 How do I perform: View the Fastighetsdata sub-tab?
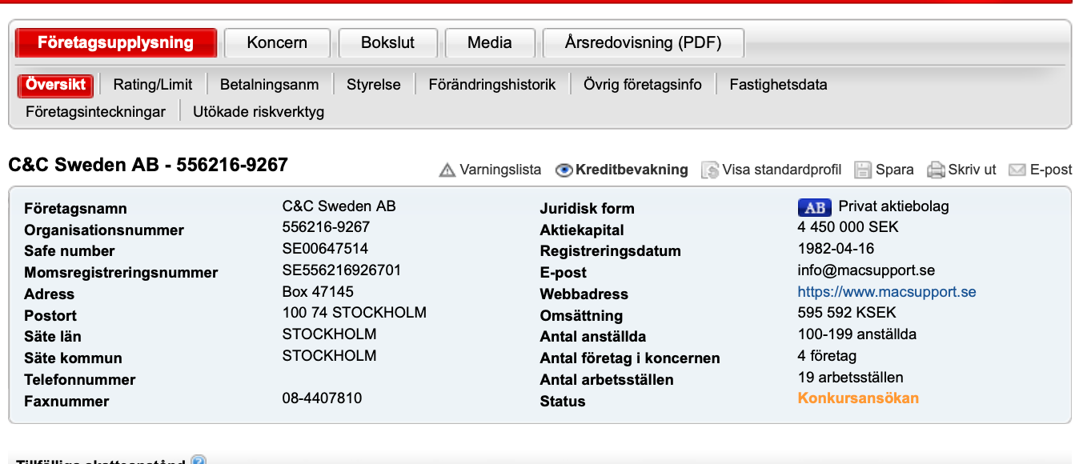pyautogui.click(x=779, y=85)
